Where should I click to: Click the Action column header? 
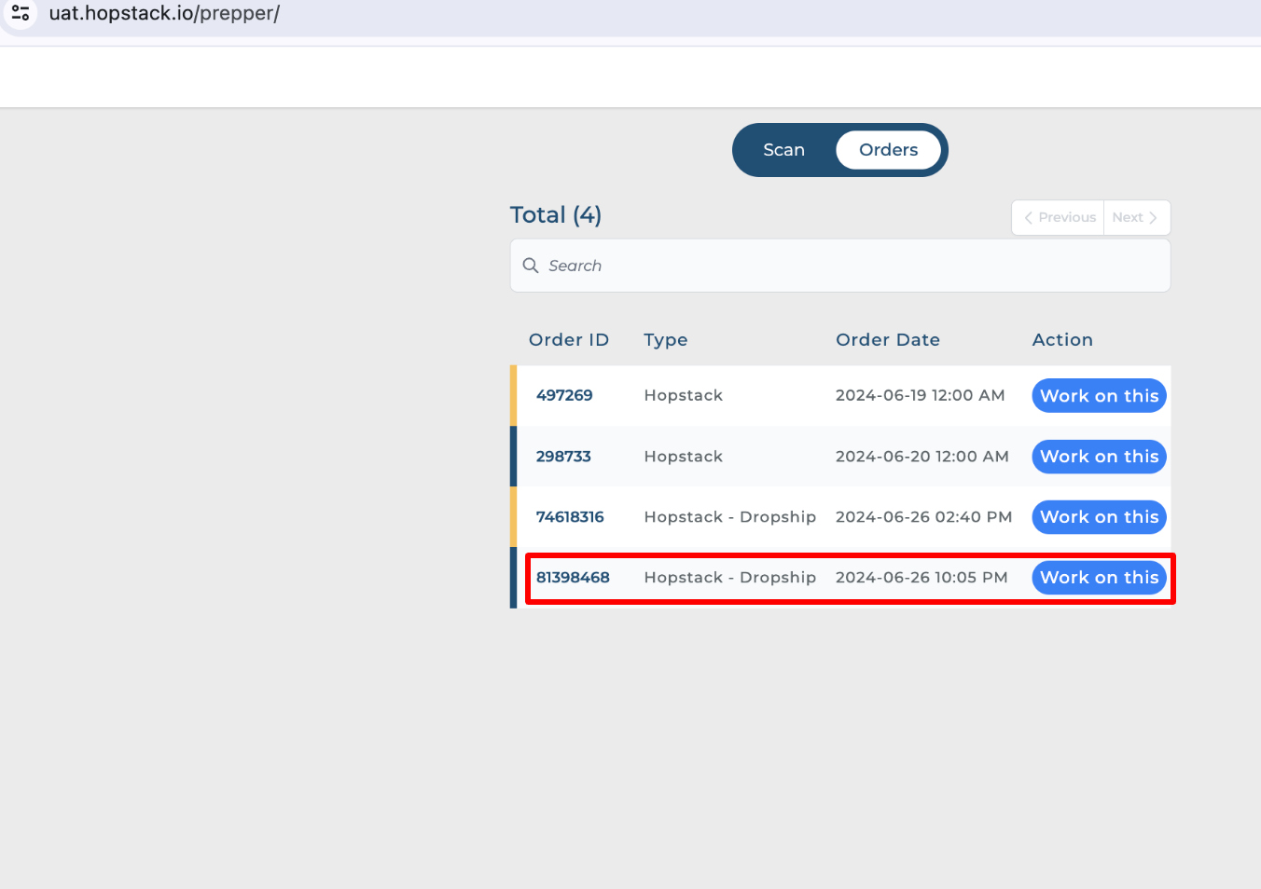tap(1061, 340)
